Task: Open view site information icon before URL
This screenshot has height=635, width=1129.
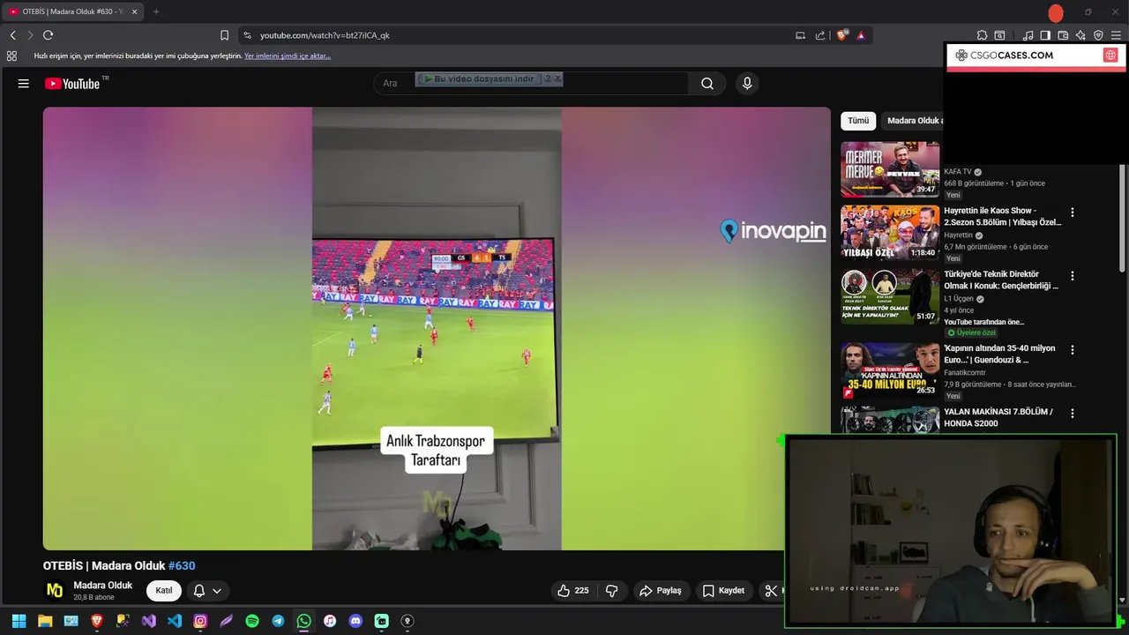Action: [247, 35]
